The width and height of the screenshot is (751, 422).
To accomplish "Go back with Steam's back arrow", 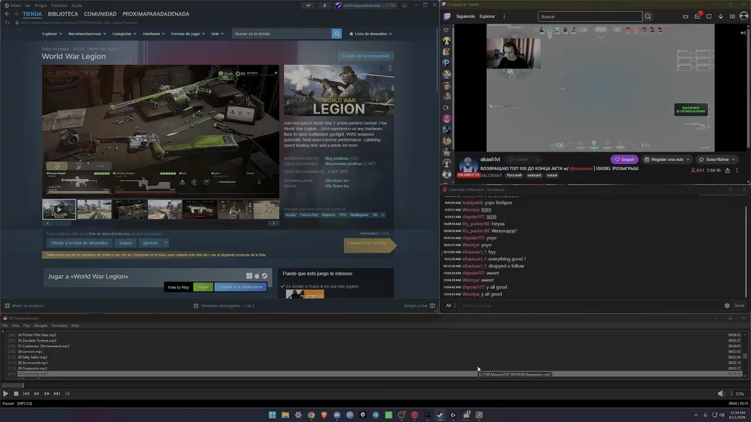I will tap(7, 14).
